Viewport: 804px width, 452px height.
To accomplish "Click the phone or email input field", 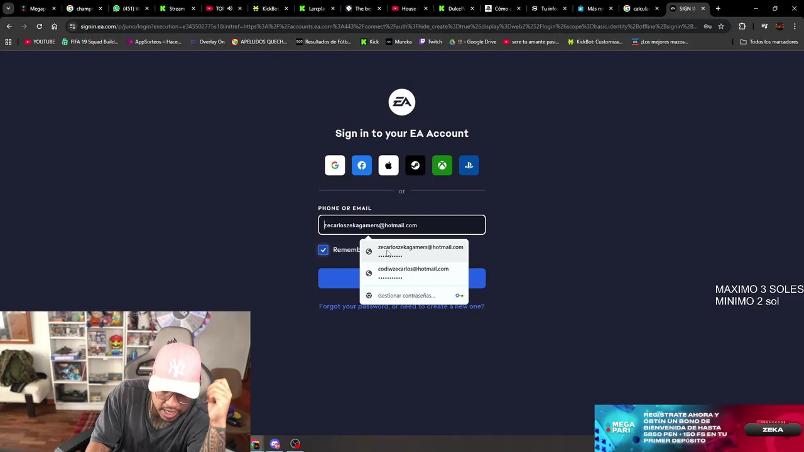I will tap(402, 225).
